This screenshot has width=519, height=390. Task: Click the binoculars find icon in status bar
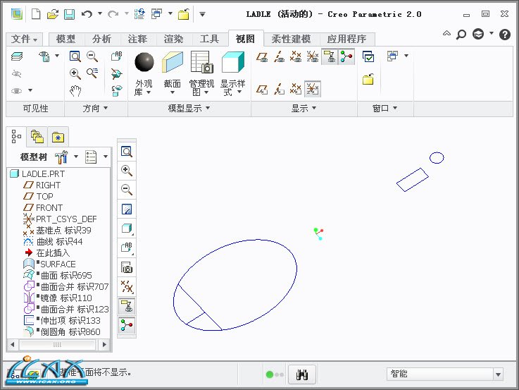[x=302, y=374]
